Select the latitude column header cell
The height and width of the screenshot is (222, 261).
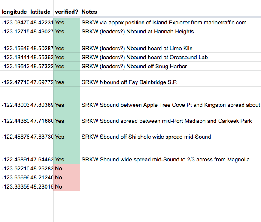click(x=41, y=8)
